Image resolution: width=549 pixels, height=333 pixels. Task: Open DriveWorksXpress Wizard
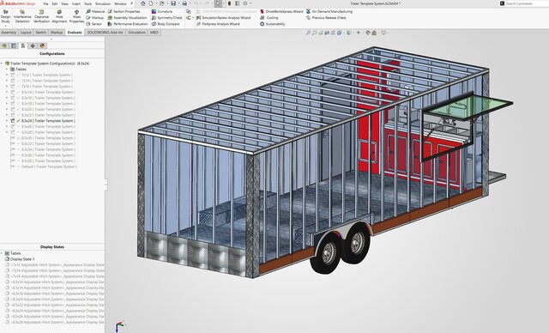click(x=281, y=11)
